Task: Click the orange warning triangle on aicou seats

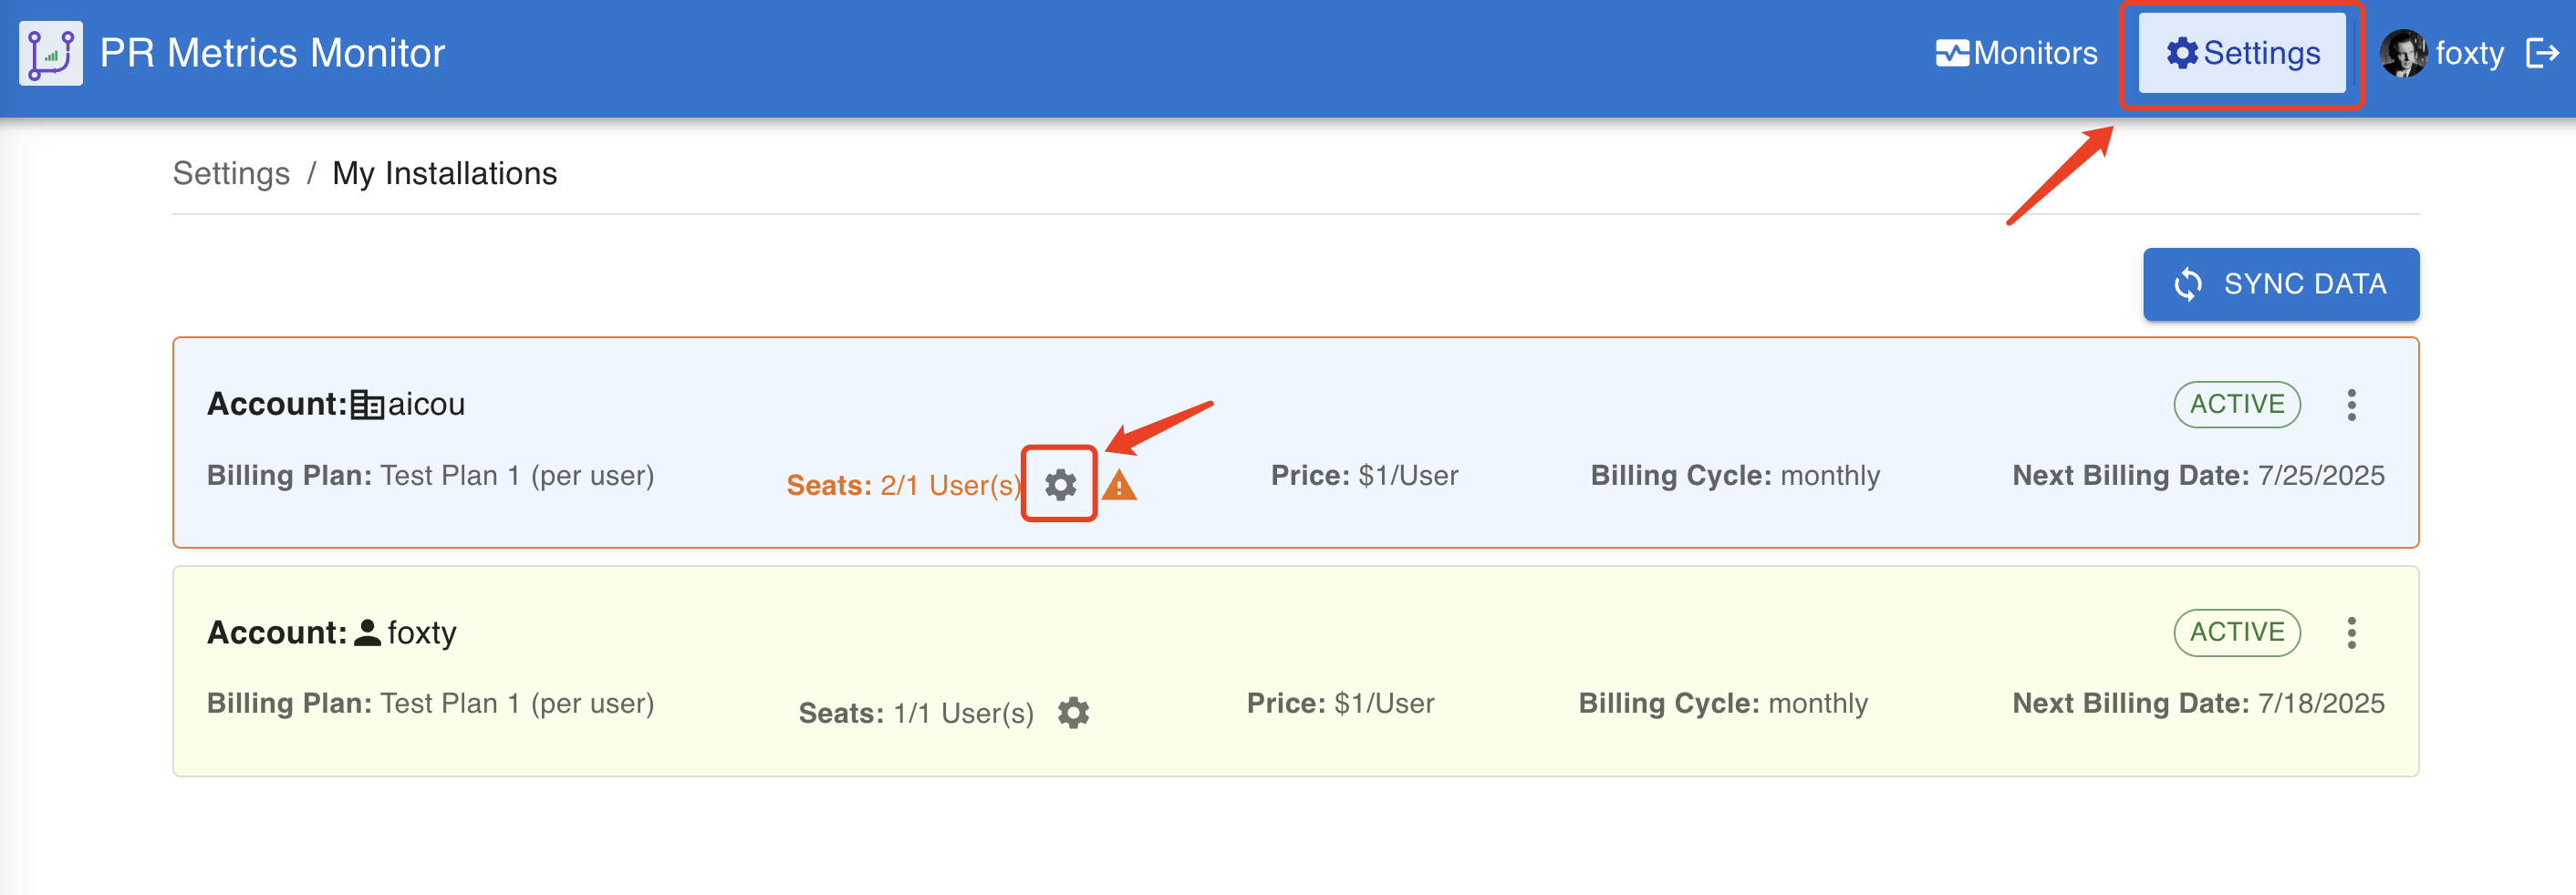Action: click(x=1119, y=486)
